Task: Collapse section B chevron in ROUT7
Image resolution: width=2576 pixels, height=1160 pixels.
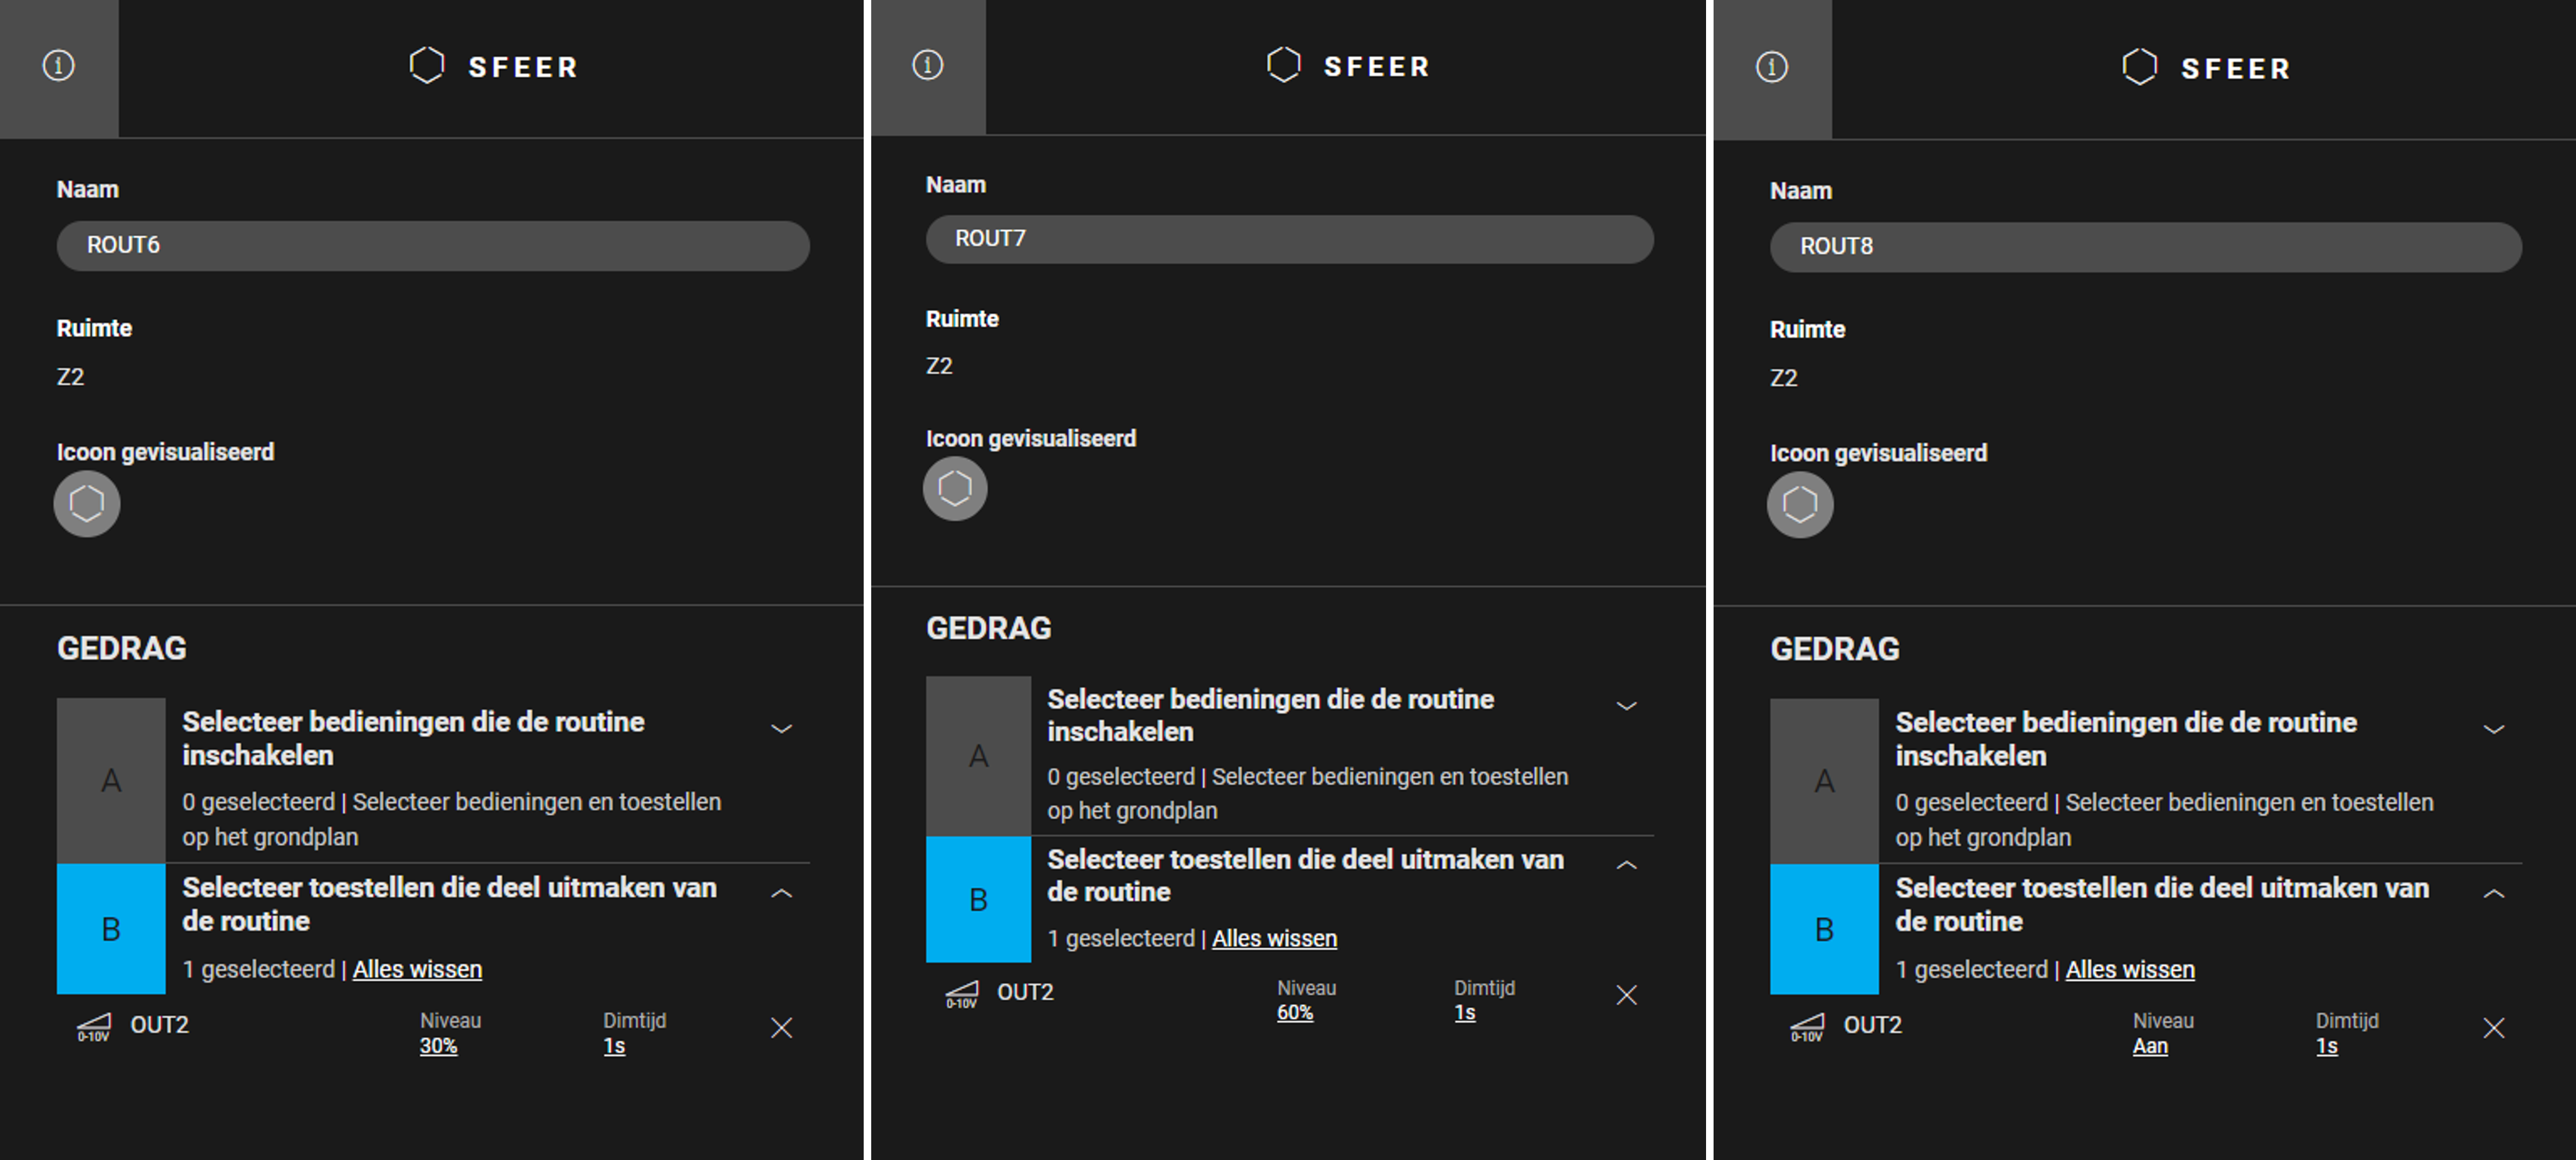Action: point(1627,865)
